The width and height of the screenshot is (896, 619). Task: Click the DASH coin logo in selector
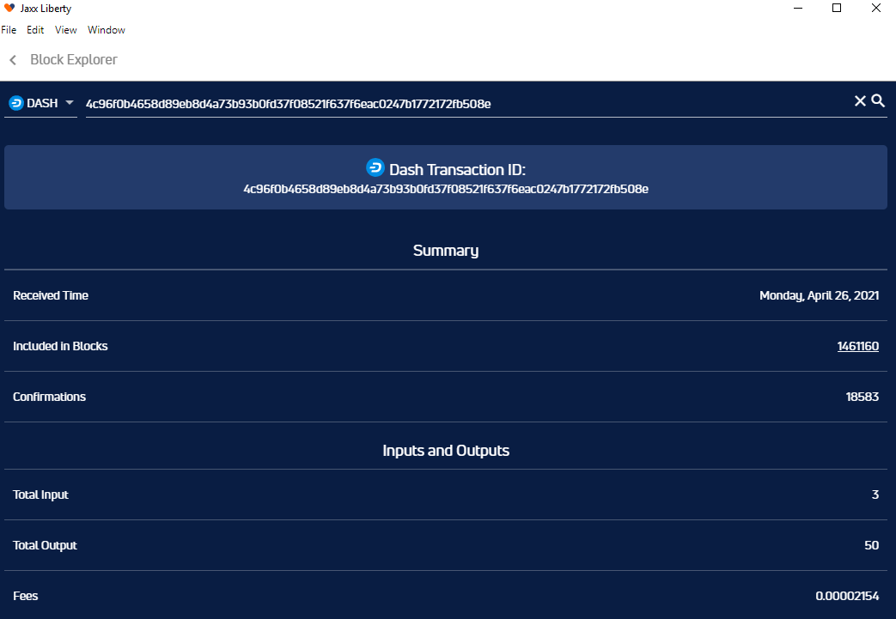(16, 103)
